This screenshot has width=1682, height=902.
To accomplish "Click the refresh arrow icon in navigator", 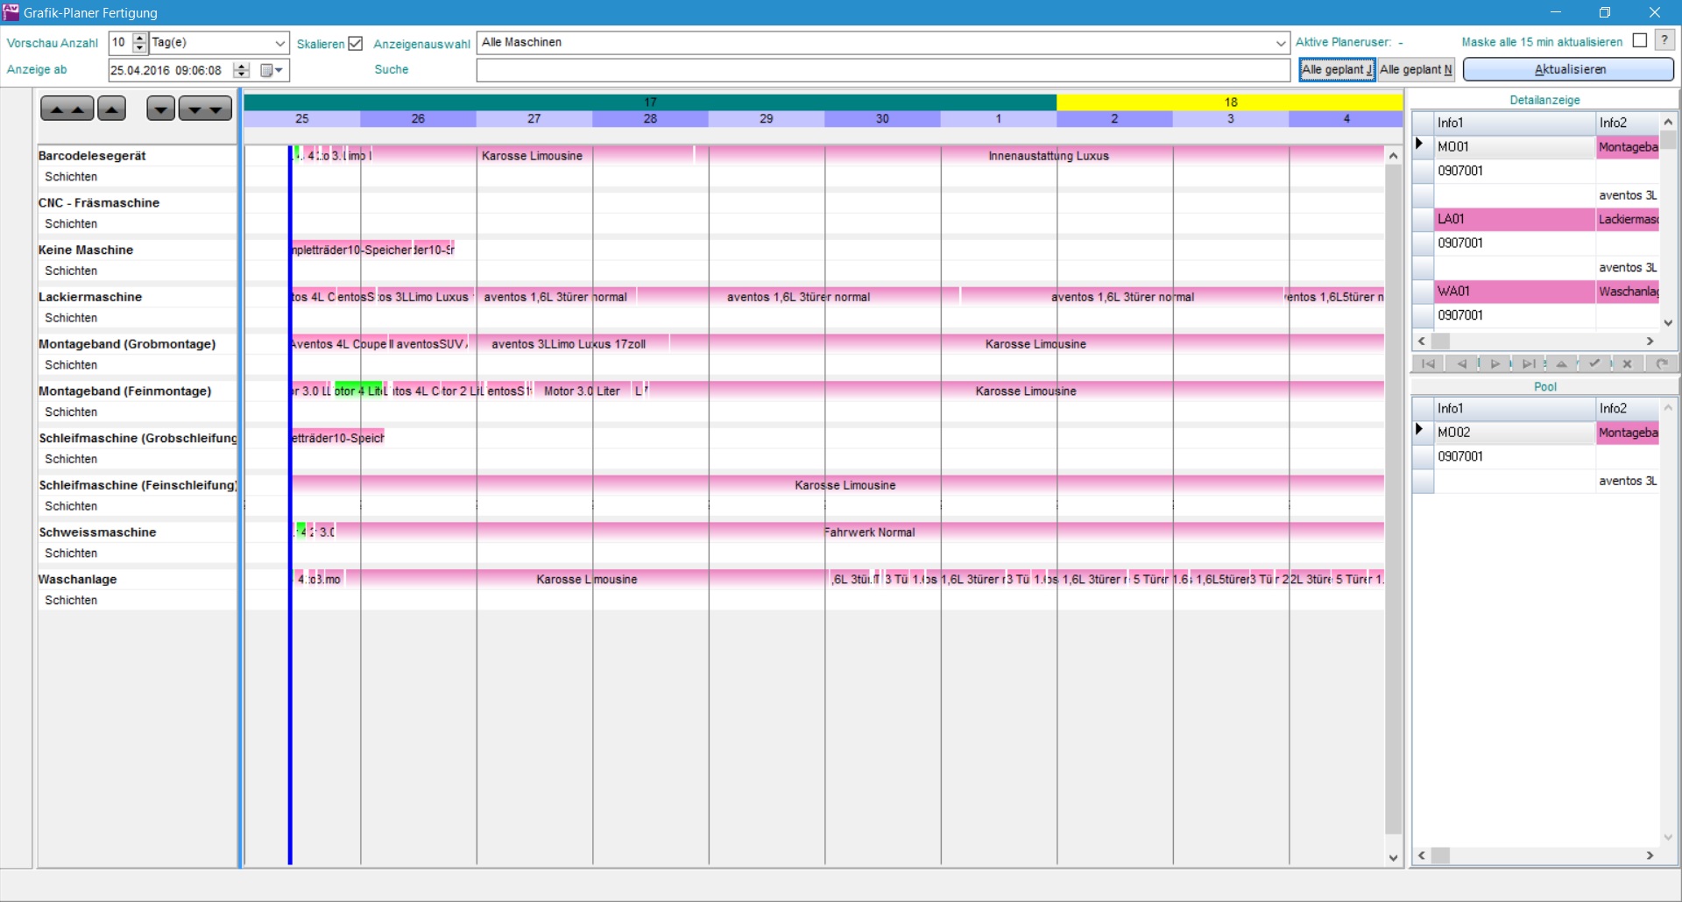I will click(x=1661, y=364).
